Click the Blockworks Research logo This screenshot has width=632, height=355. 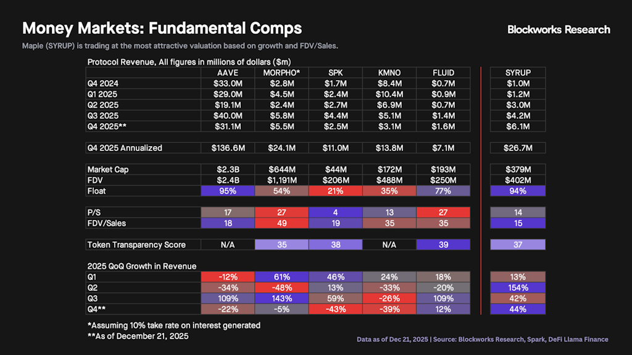coord(559,30)
